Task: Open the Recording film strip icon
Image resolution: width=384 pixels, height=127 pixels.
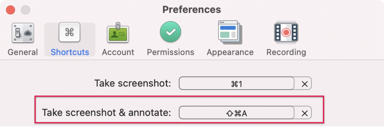Action: tap(286, 32)
